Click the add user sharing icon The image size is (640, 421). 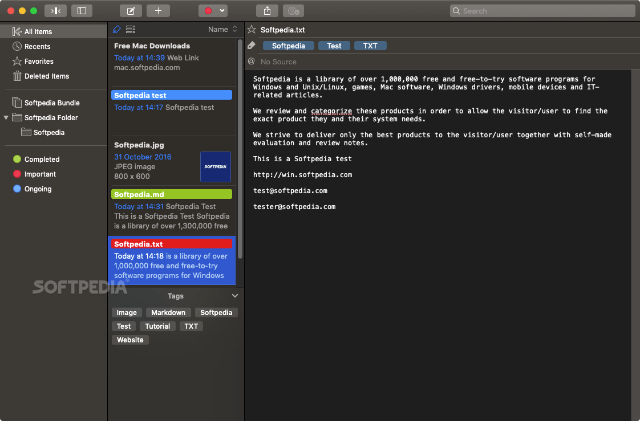point(293,11)
